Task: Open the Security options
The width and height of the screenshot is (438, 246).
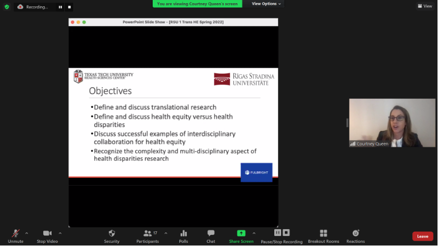Action: click(112, 233)
